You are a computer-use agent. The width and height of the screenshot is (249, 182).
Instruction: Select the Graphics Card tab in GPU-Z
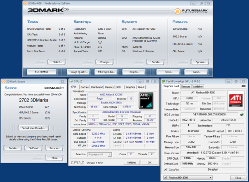[x=171, y=86]
